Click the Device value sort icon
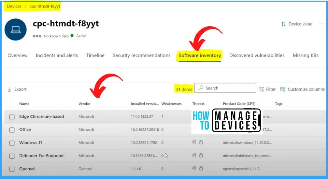This screenshot has width=328, height=179. pyautogui.click(x=283, y=24)
